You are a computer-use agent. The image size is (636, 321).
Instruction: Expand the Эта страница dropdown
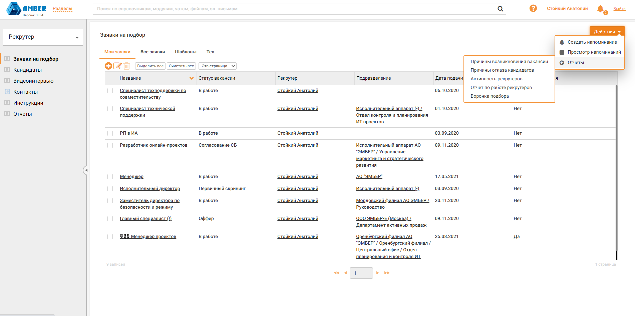tap(217, 66)
